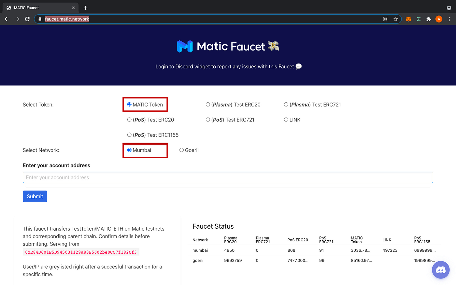Open a new browser tab
The image size is (456, 285).
click(85, 8)
